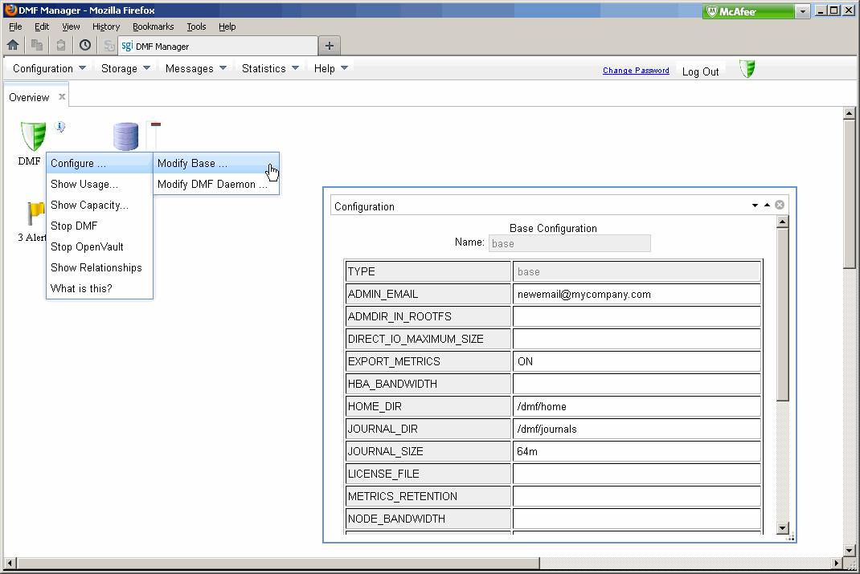The width and height of the screenshot is (860, 574).
Task: Click the DIRECT_IO_MAXIMUM_SIZE value field
Action: coord(637,339)
